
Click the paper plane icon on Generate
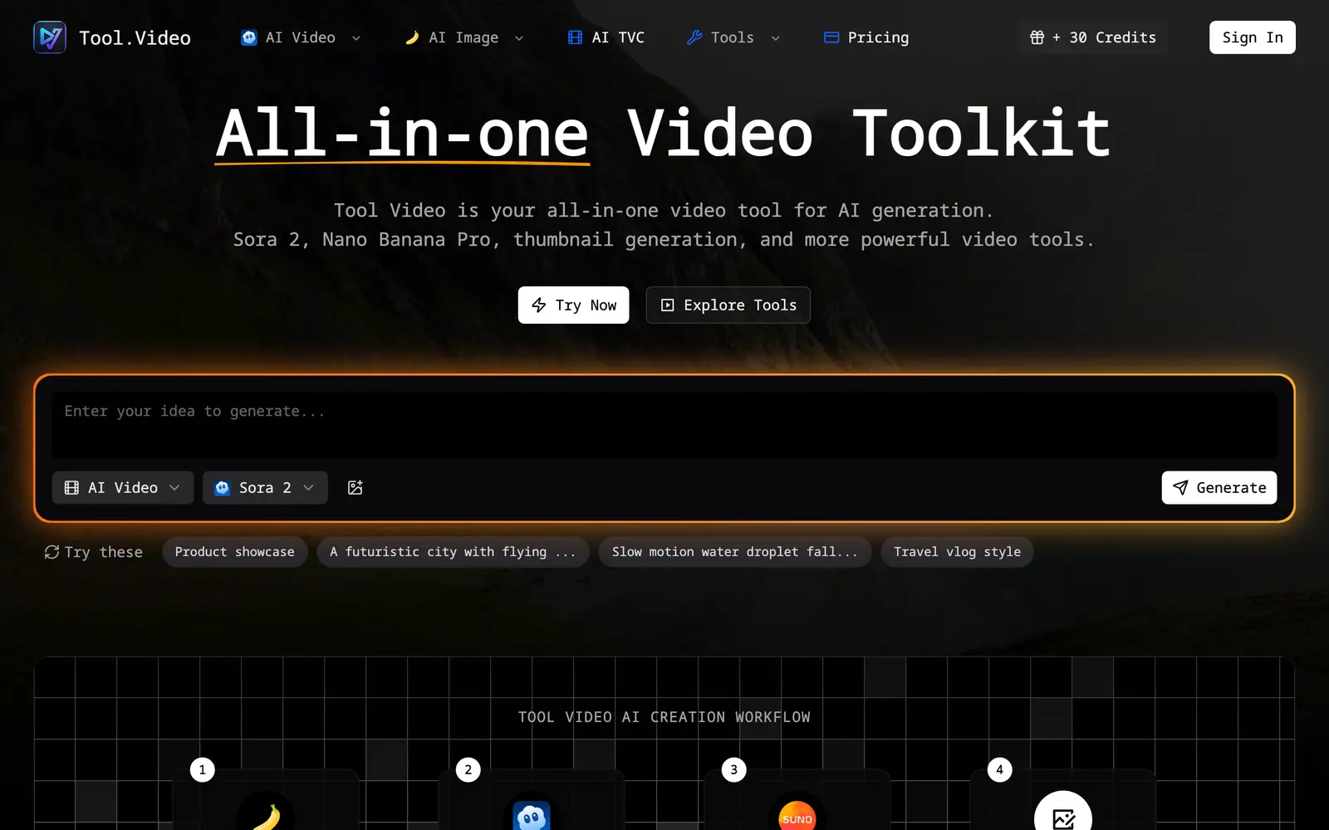pyautogui.click(x=1180, y=488)
